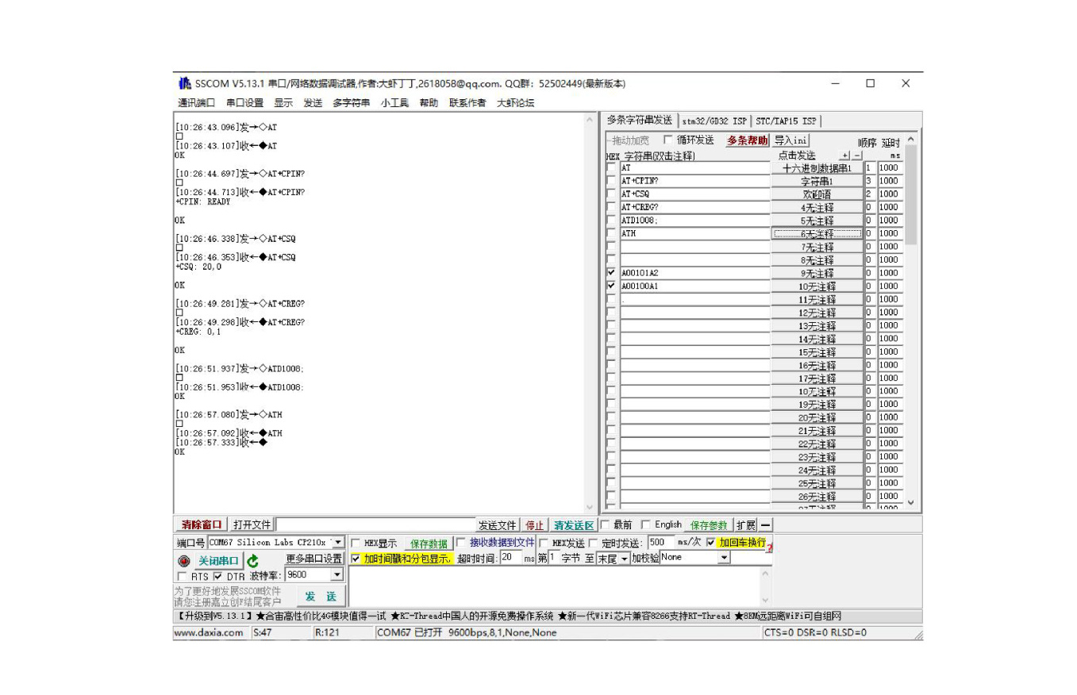
Task: Open the 联系作者 menu
Action: pos(467,103)
